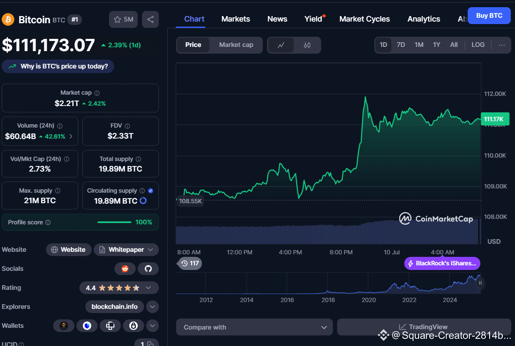Add Bitcoin to watchlist with star button
The image size is (515, 346).
tap(123, 19)
